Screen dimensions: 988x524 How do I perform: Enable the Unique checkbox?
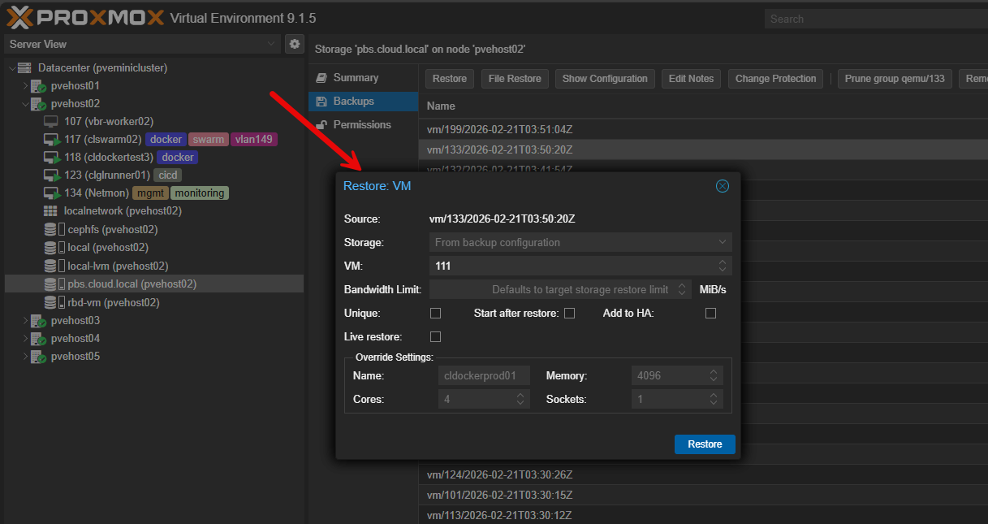click(x=435, y=314)
